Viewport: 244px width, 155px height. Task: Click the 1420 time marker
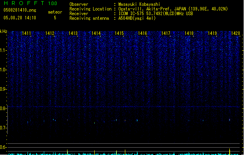click(x=235, y=33)
